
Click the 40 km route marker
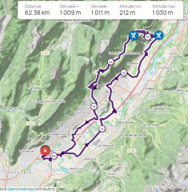[111, 62]
